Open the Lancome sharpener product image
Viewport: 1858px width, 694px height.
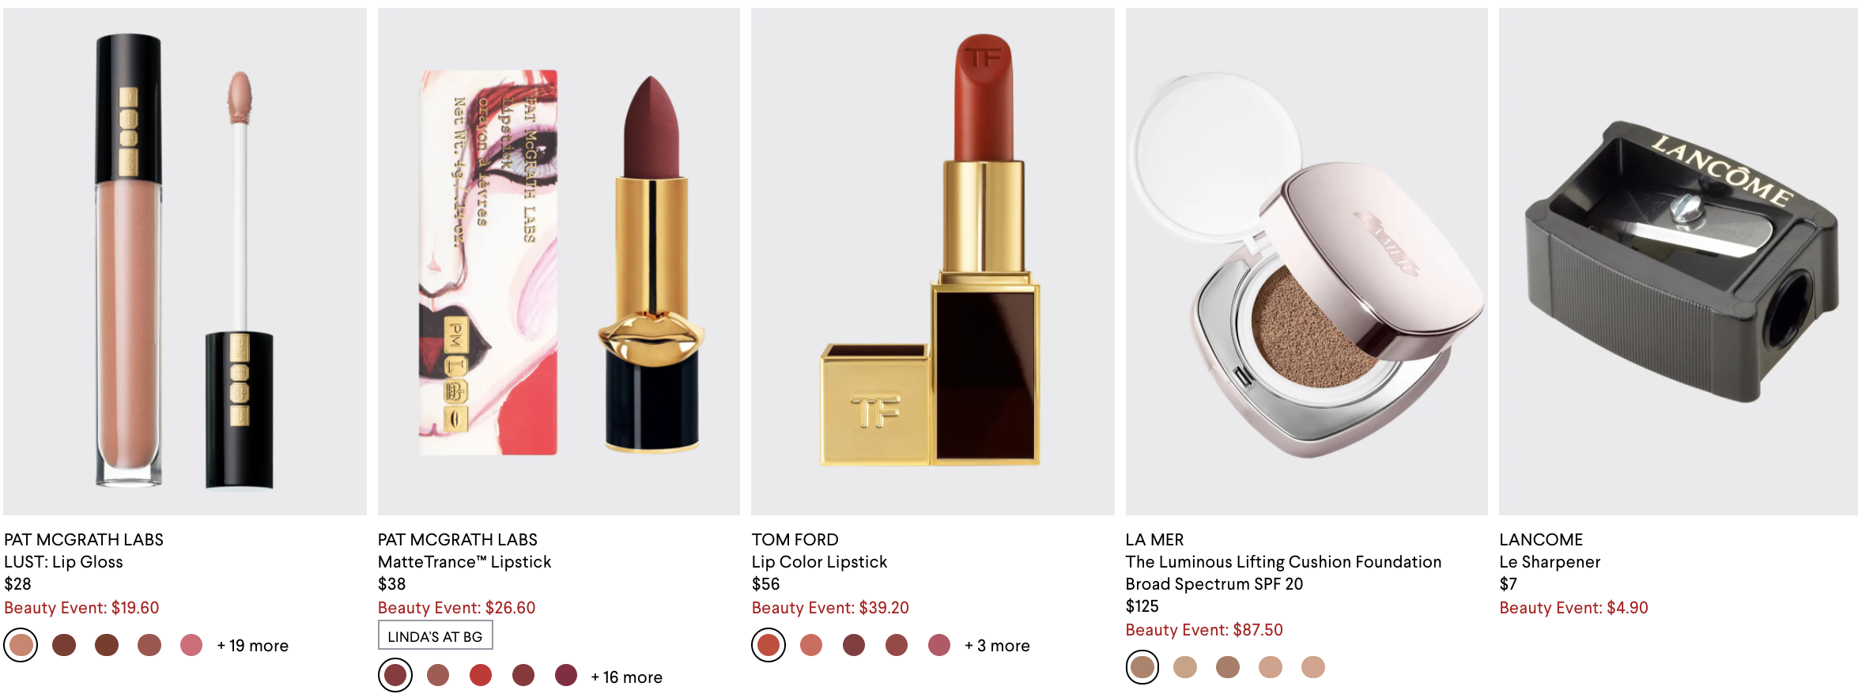tap(1679, 262)
